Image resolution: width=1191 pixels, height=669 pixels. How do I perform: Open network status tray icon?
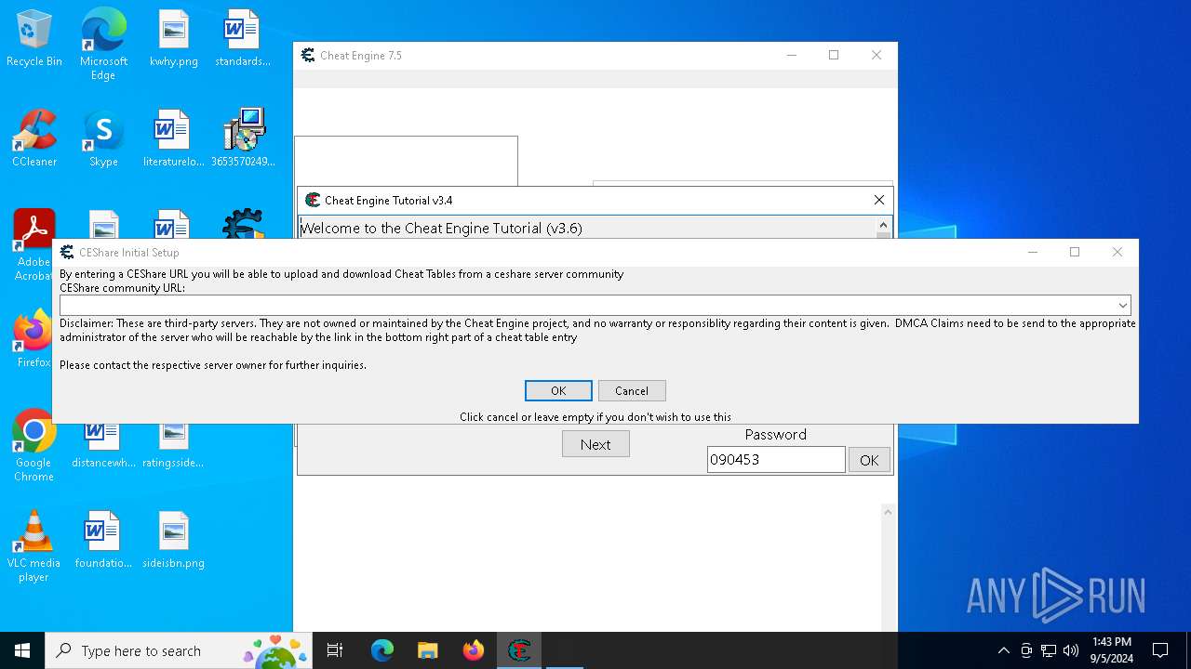coord(1049,650)
